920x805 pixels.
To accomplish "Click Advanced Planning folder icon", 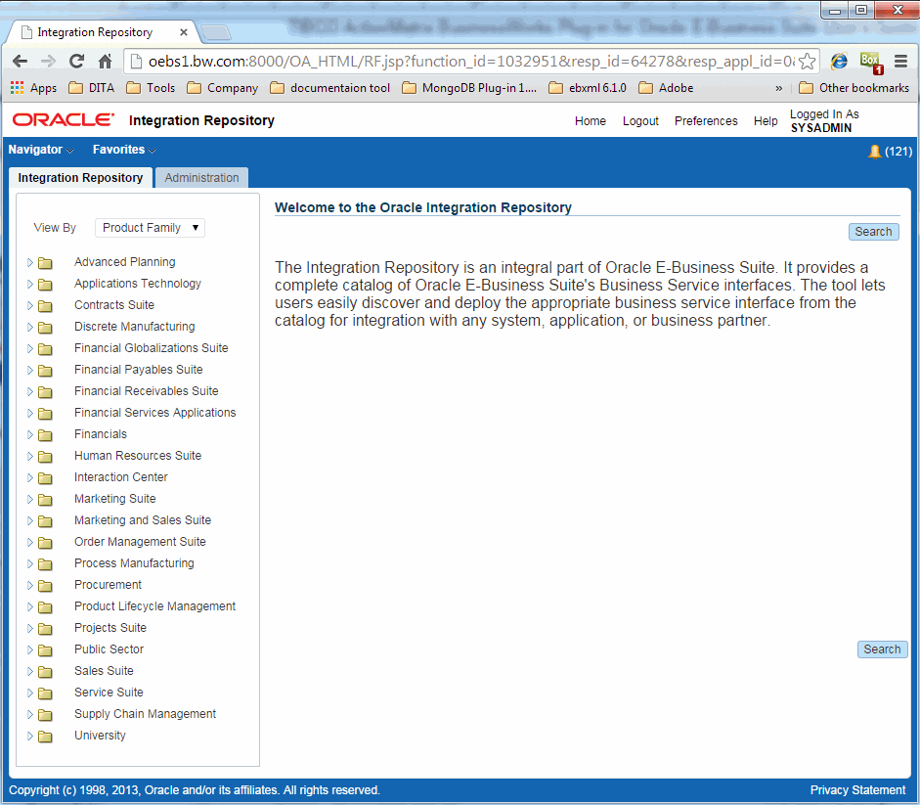I will [45, 263].
